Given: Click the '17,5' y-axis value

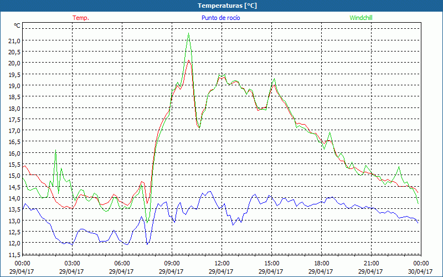Looking at the screenshot, I should pos(14,120).
